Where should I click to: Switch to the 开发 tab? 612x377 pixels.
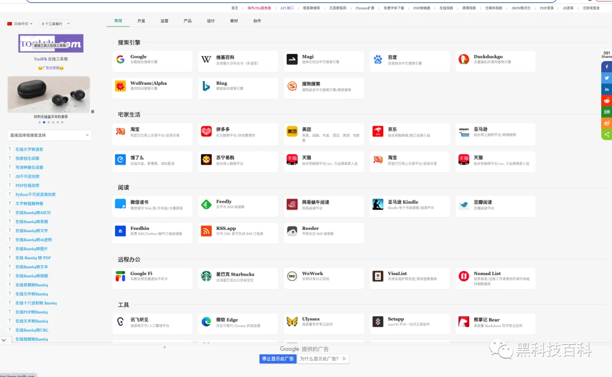[141, 21]
